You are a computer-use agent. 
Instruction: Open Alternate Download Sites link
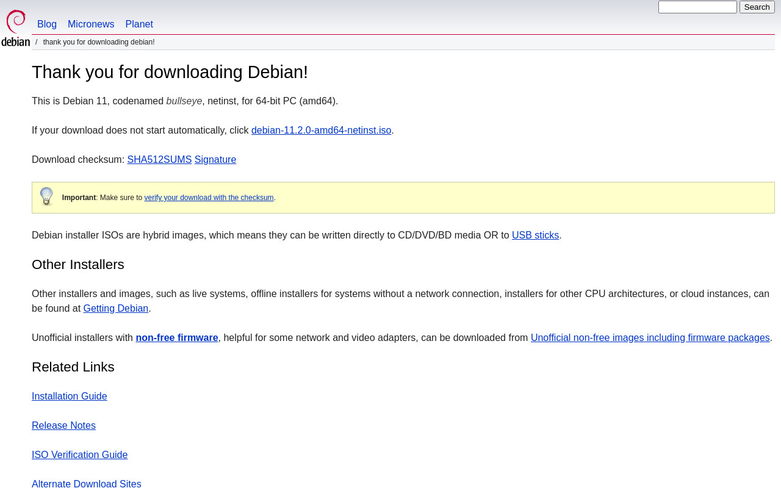pos(87,484)
